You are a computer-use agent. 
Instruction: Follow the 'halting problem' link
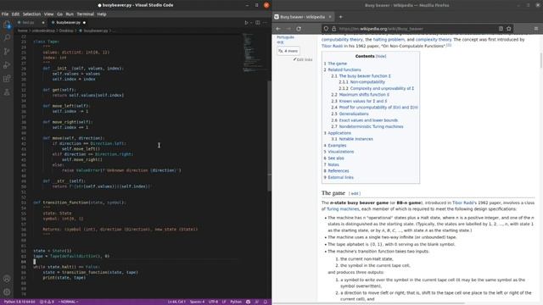(x=389, y=40)
